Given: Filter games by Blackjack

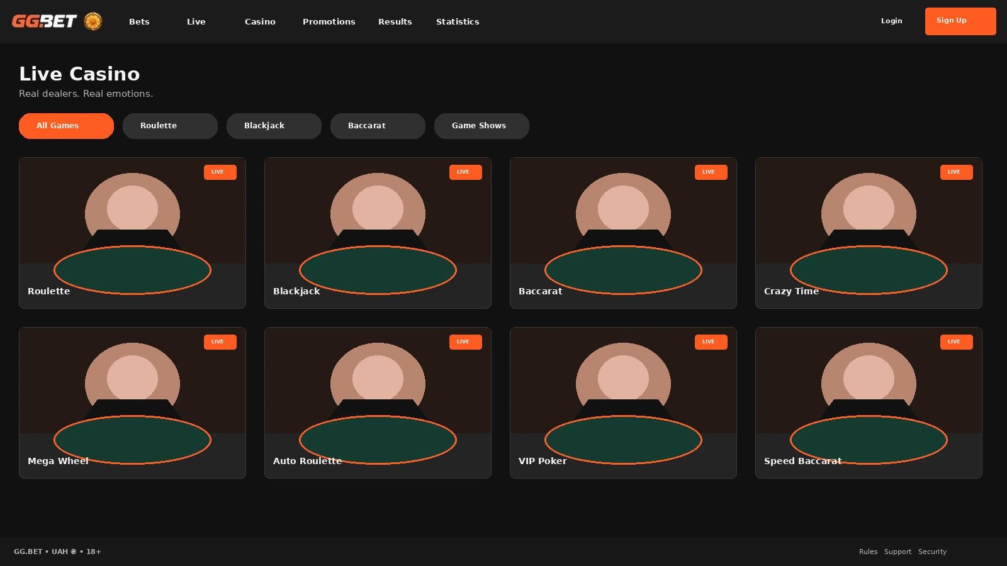Looking at the screenshot, I should coord(274,126).
